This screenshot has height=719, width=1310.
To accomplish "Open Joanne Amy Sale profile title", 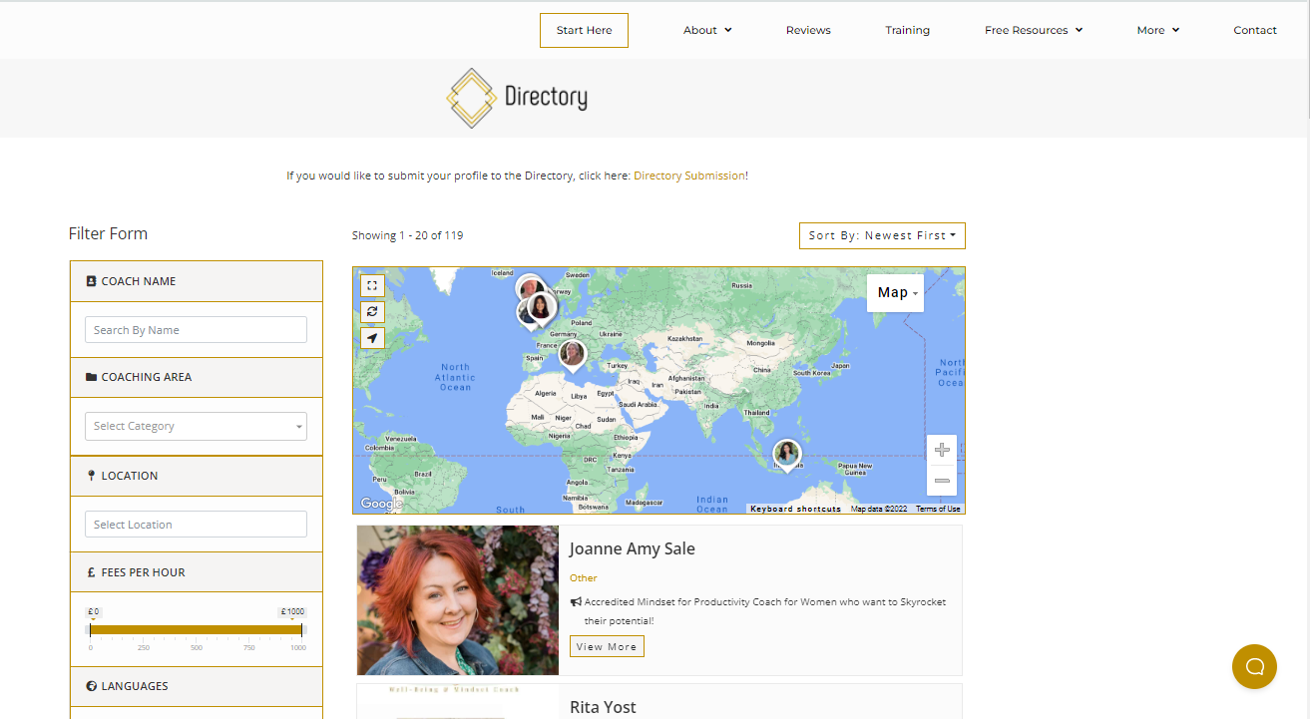I will (633, 548).
